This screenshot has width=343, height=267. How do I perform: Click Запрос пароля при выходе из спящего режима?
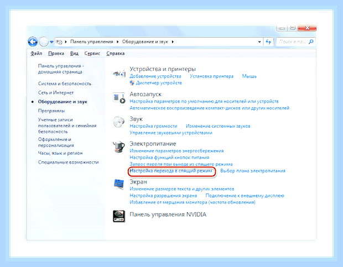pyautogui.click(x=181, y=164)
